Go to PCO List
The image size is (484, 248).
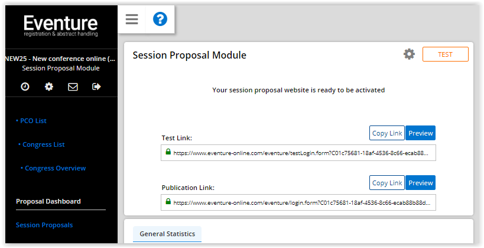pyautogui.click(x=33, y=121)
